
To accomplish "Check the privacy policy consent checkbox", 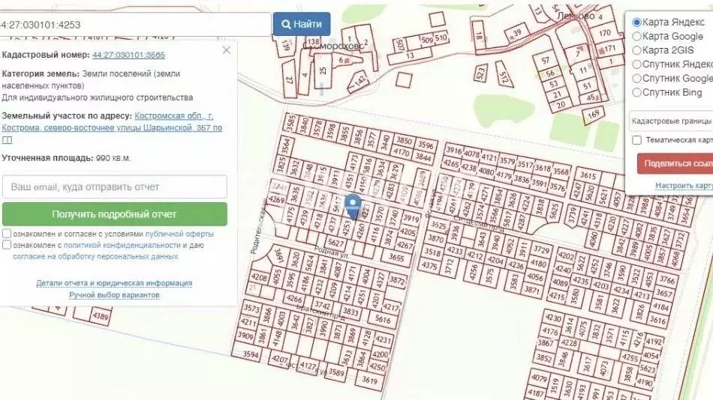I will pos(7,245).
